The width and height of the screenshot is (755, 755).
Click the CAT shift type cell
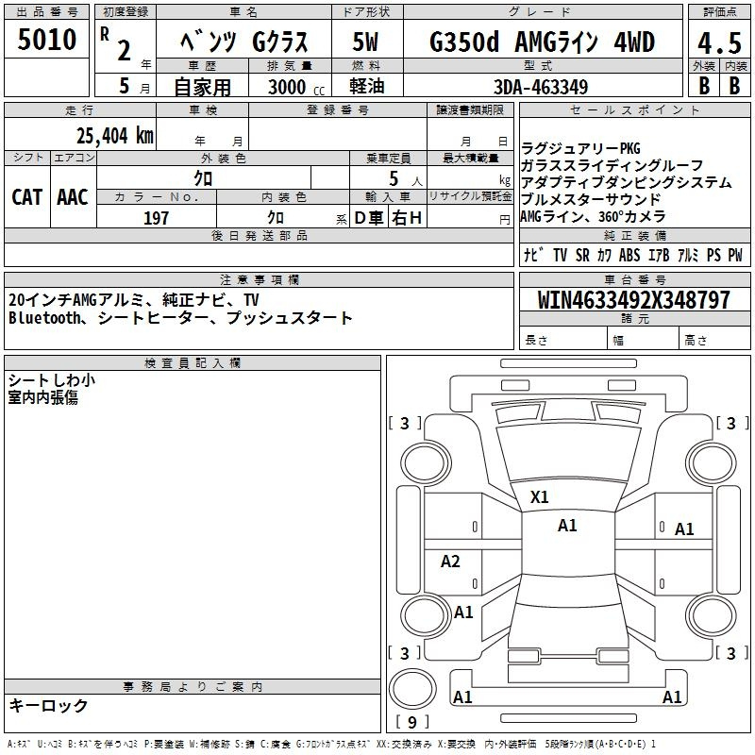26,197
